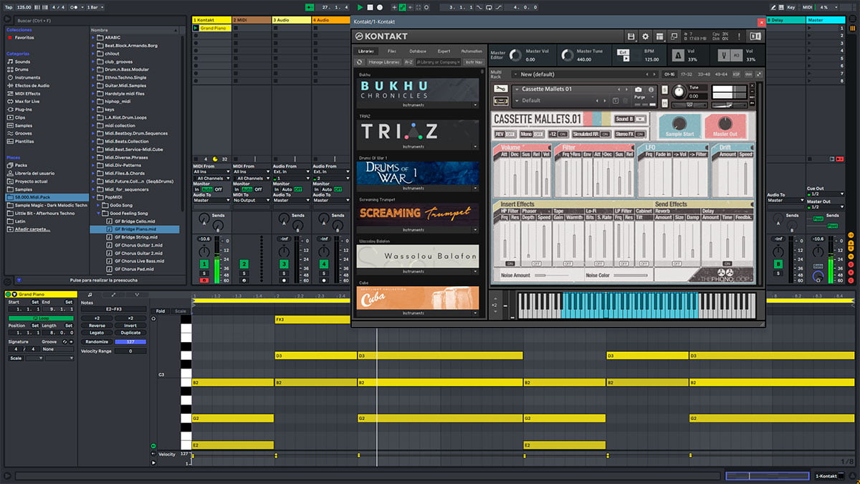Viewport: 860px width, 484px height.
Task: Select multi rack page 17-32
Action: coord(687,74)
